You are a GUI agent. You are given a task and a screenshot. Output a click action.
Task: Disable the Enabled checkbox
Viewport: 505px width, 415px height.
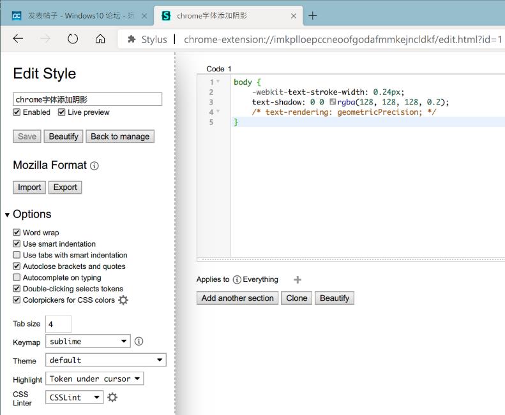[x=17, y=112]
